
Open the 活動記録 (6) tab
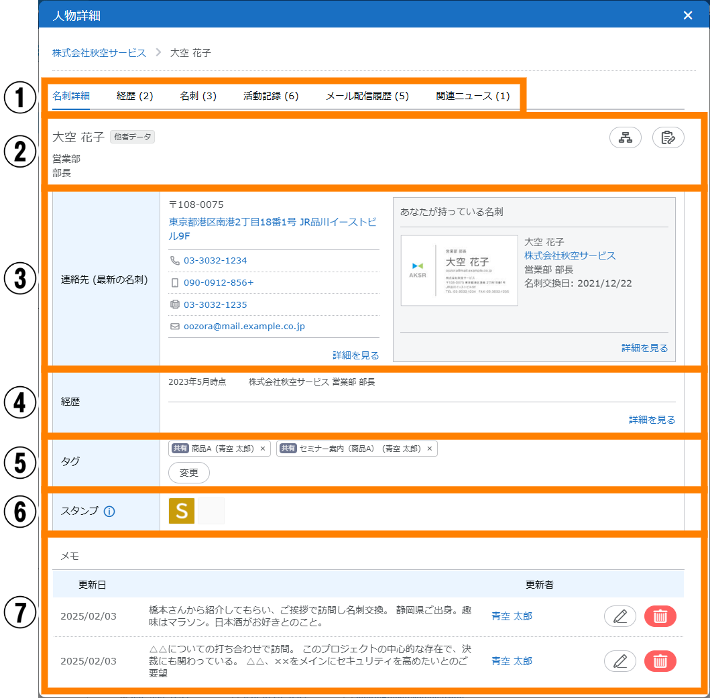(271, 96)
